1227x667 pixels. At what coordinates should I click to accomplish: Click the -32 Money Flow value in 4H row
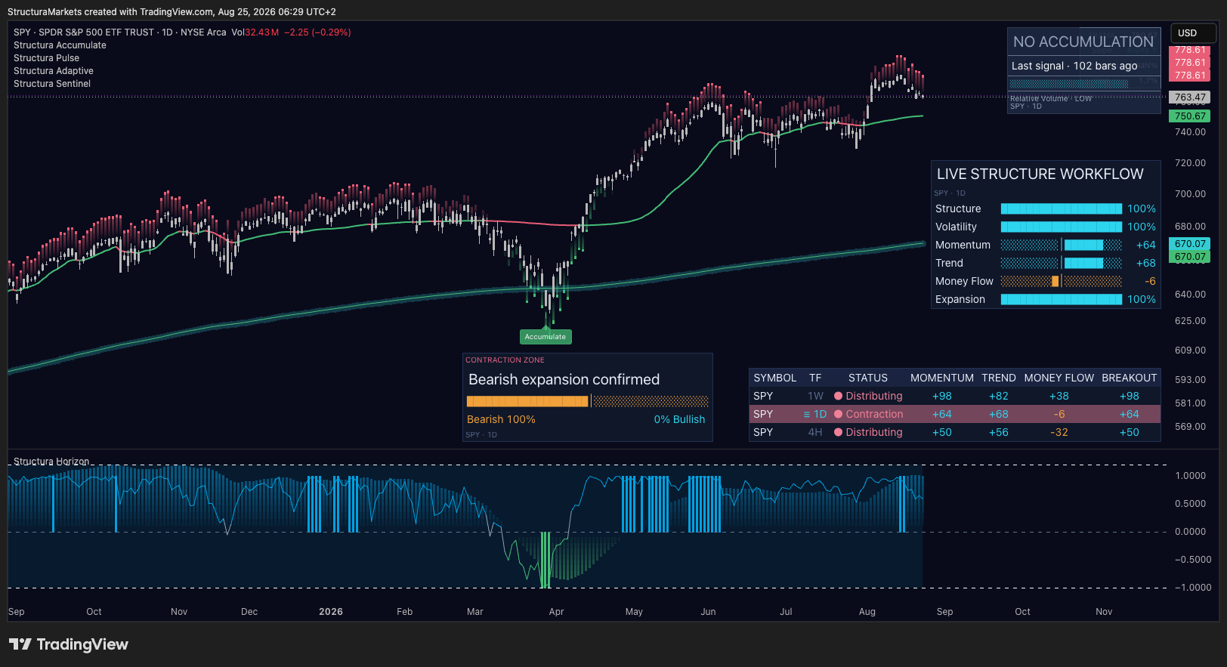click(x=1059, y=432)
